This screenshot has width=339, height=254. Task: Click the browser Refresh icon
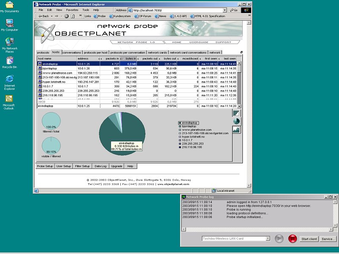(73, 16)
